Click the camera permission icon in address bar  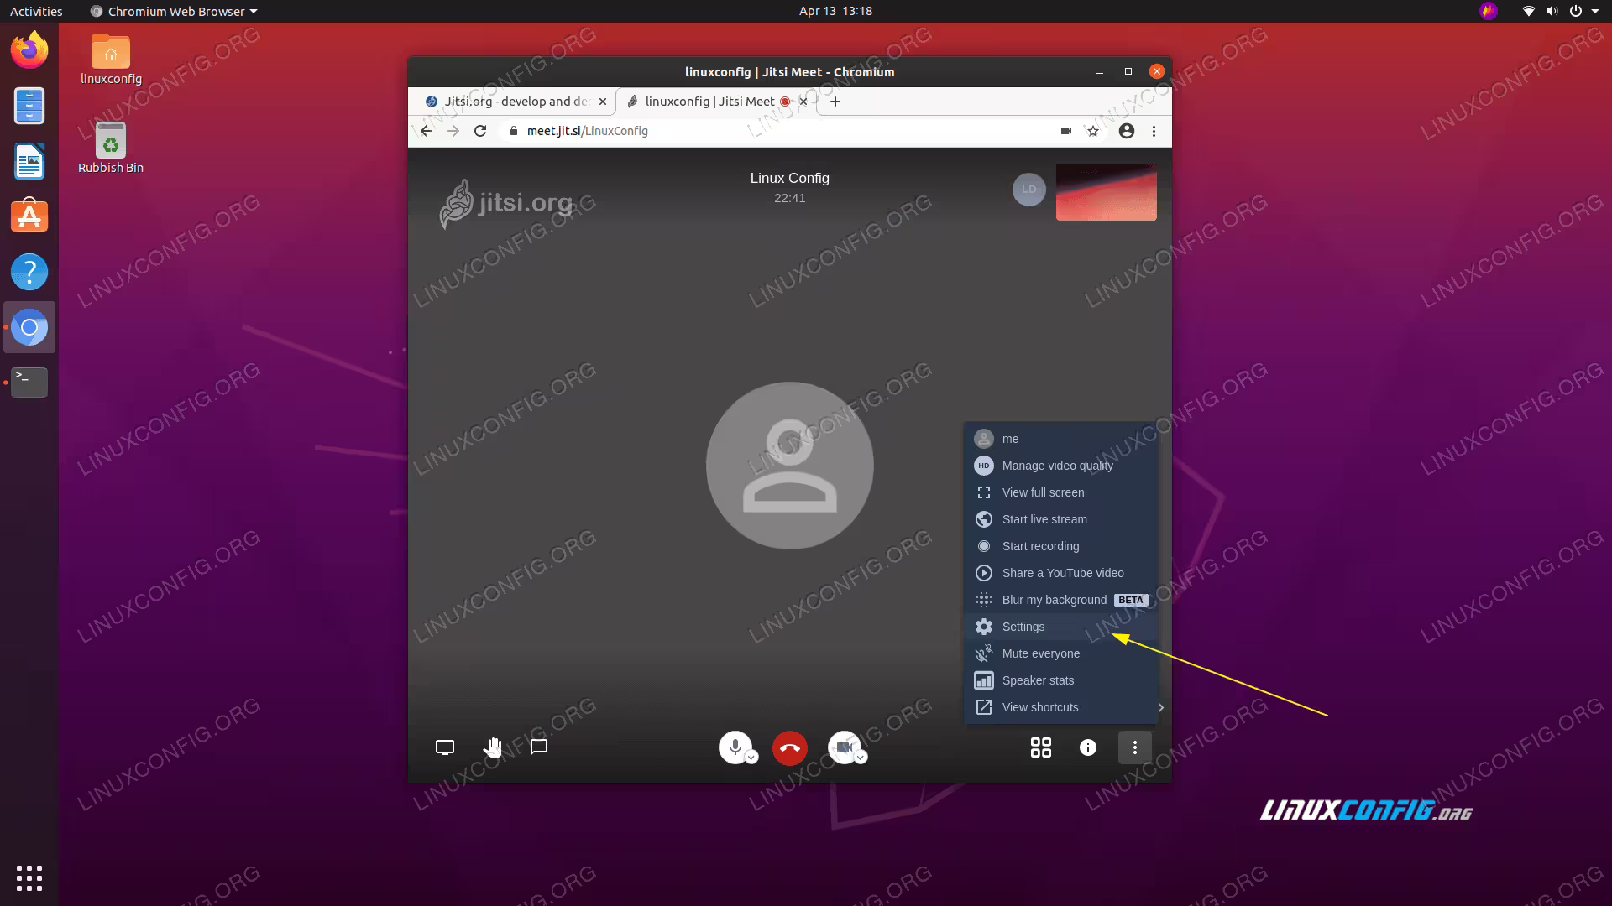pos(1066,131)
